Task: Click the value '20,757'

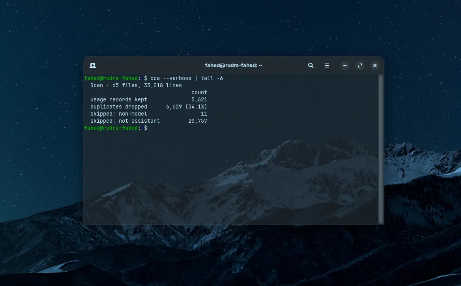Action: [x=198, y=121]
